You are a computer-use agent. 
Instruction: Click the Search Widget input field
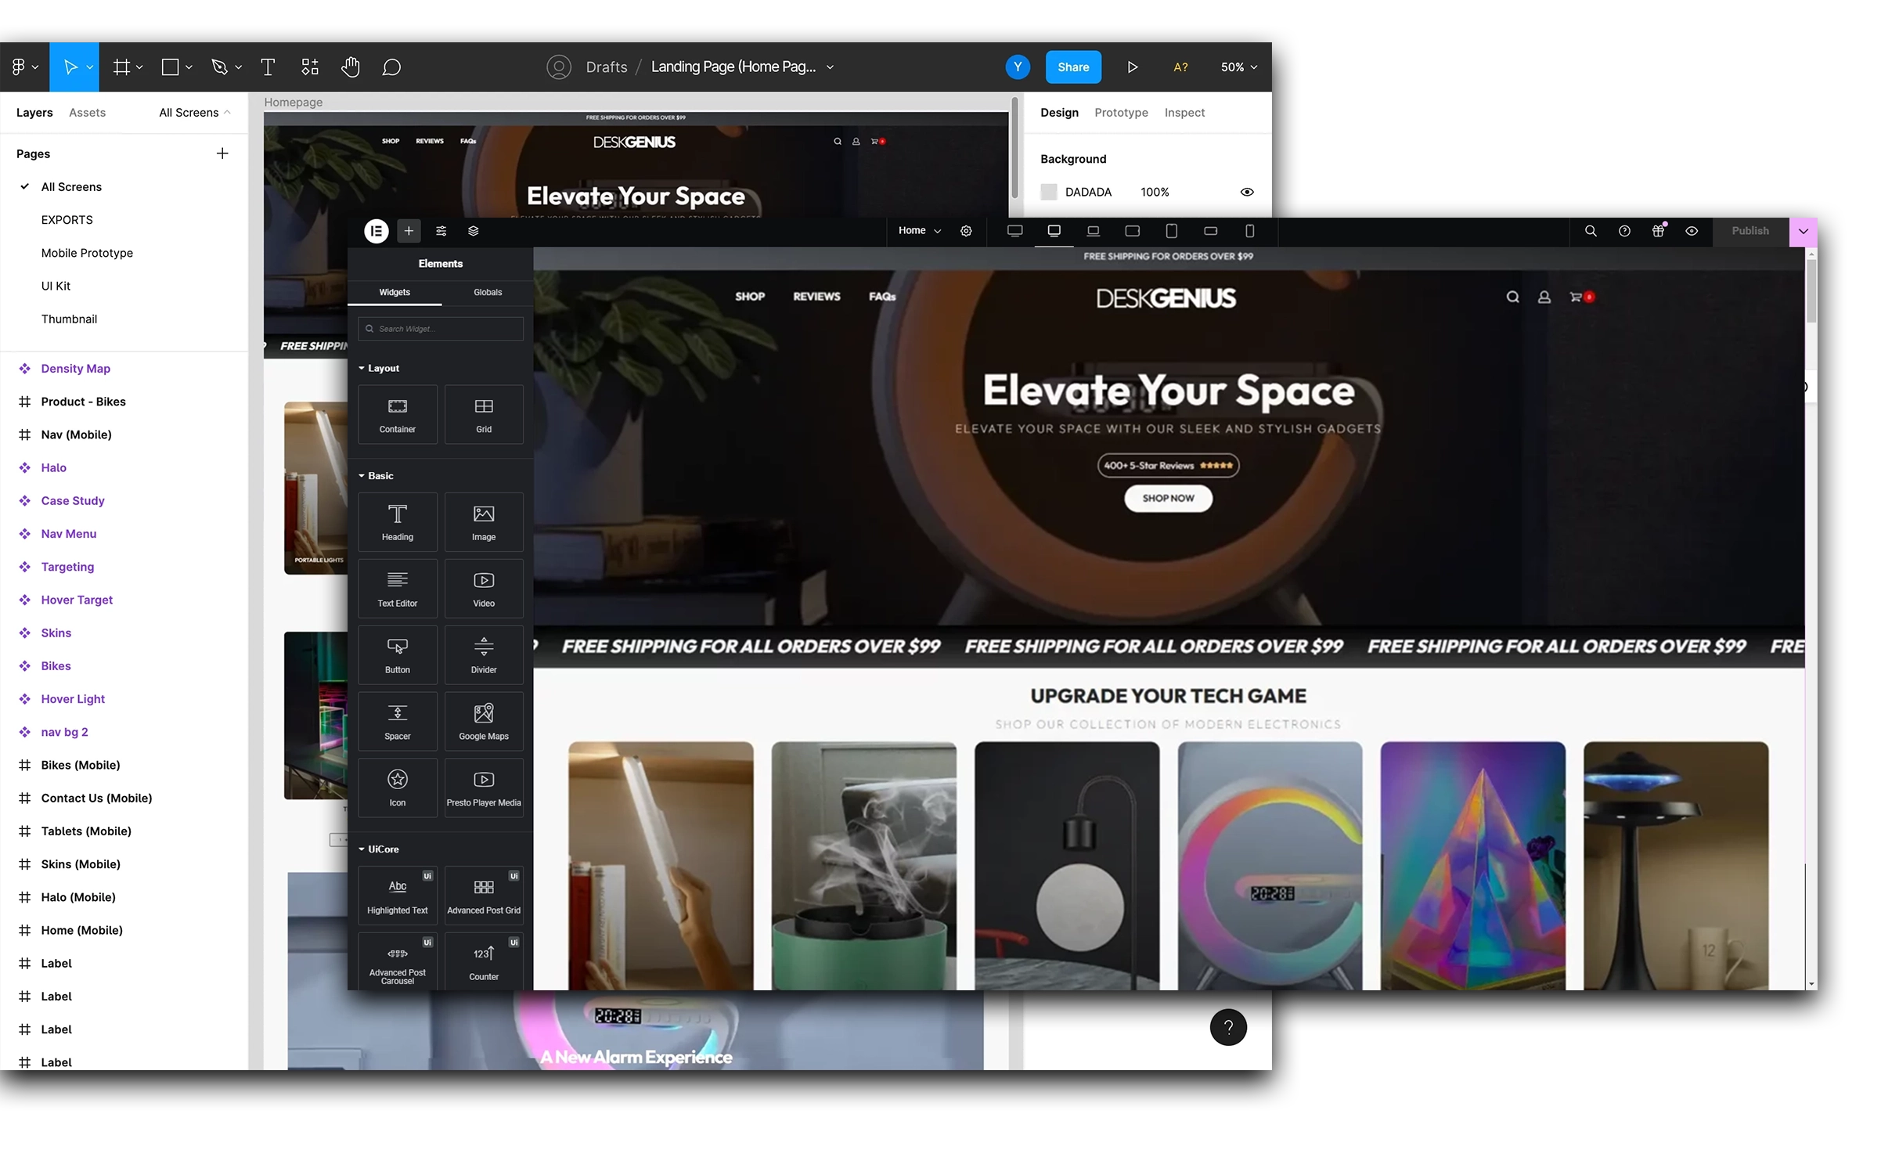pyautogui.click(x=441, y=329)
